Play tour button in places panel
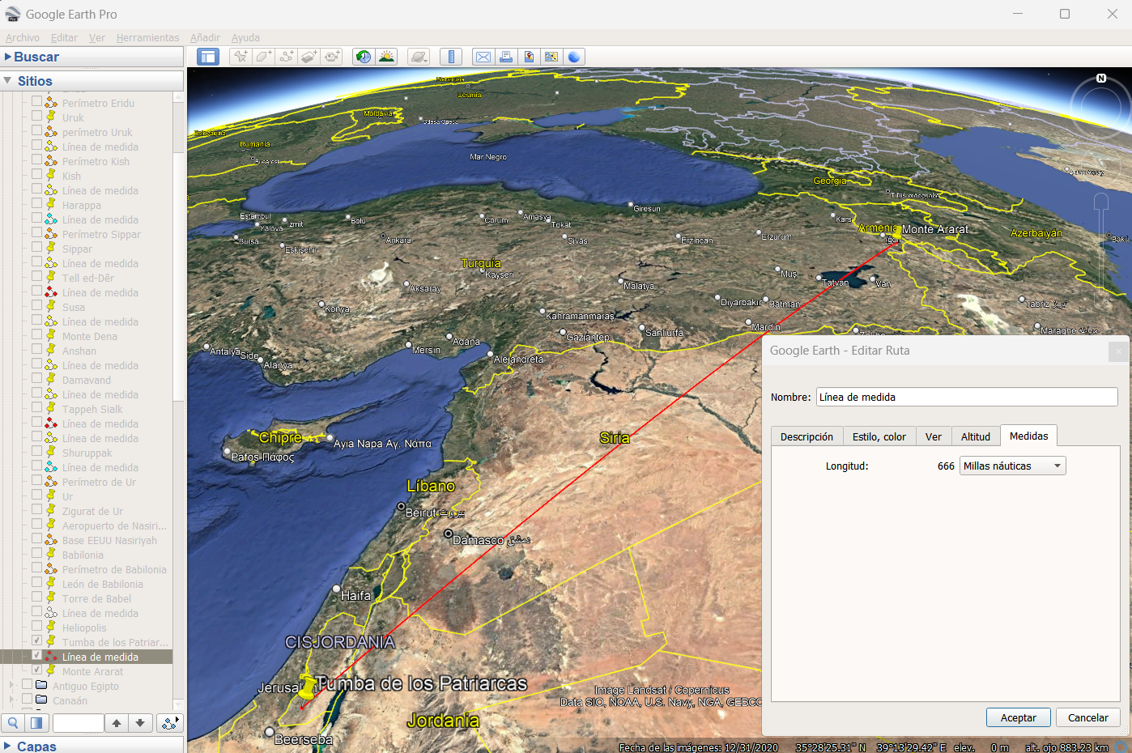The image size is (1132, 753). click(170, 723)
